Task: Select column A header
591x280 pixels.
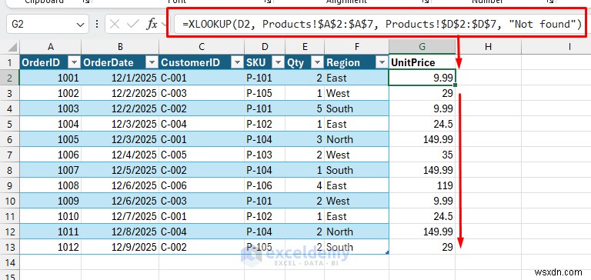Action: 51,47
